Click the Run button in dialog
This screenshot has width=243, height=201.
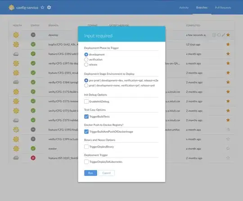90,173
